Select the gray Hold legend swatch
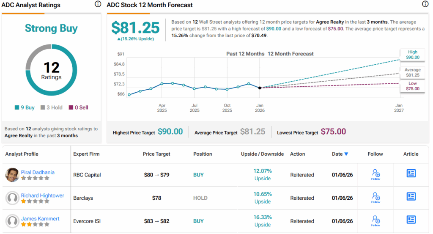433x234 pixels. pos(43,107)
